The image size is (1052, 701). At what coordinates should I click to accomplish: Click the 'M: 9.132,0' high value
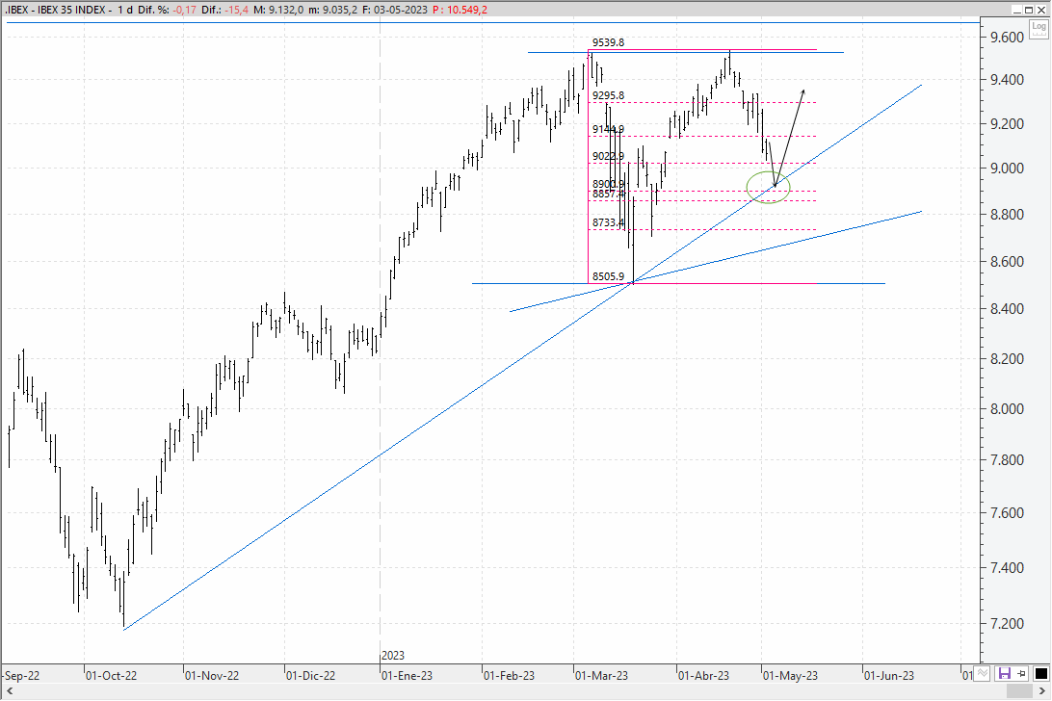click(278, 10)
